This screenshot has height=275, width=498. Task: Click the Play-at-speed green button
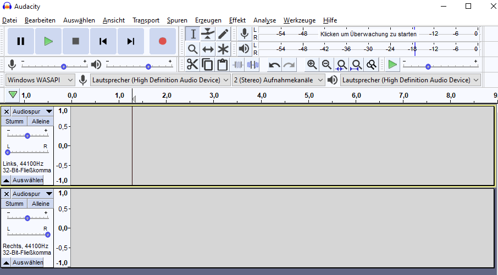click(392, 65)
